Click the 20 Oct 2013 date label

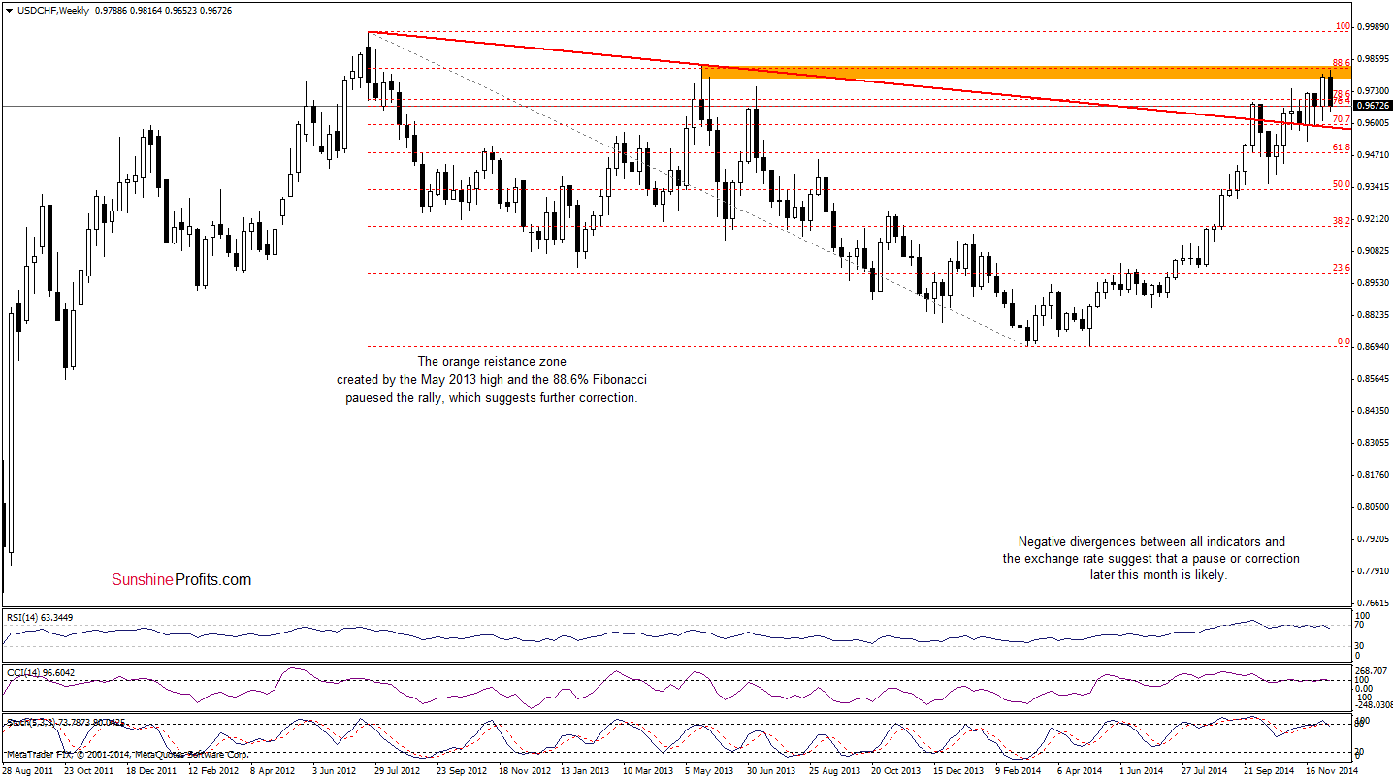pos(895,770)
